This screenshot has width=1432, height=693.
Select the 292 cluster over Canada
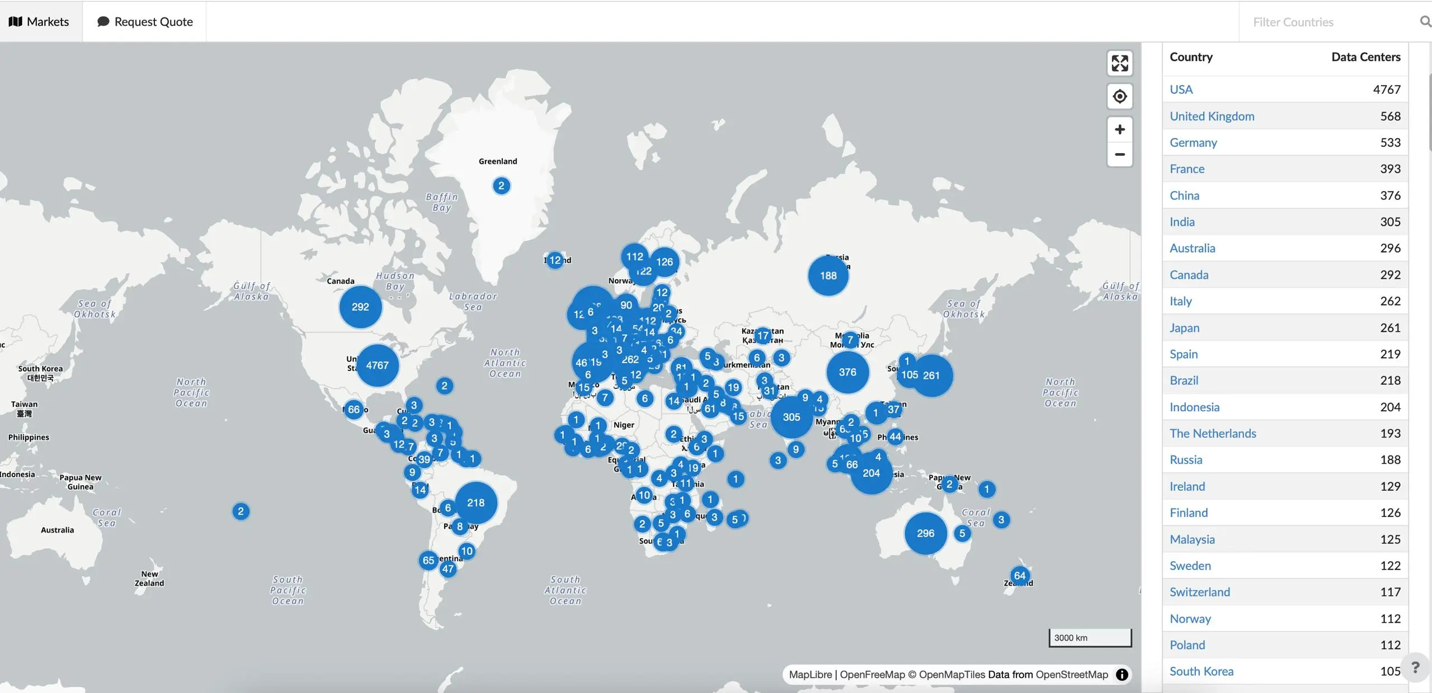(x=360, y=307)
